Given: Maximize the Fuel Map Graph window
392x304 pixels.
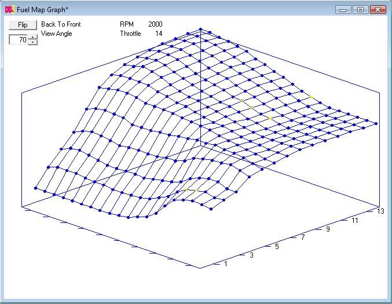Looking at the screenshot, I should tap(360, 10).
